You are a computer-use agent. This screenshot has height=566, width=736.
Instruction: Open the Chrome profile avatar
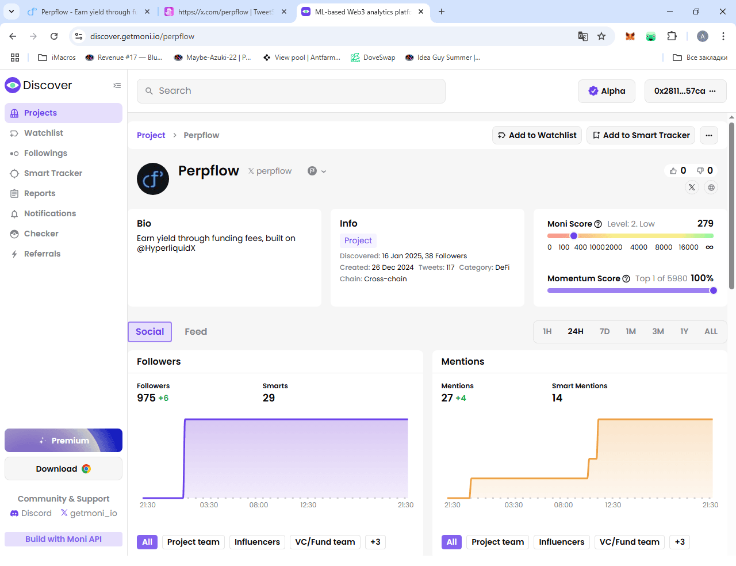coord(703,36)
